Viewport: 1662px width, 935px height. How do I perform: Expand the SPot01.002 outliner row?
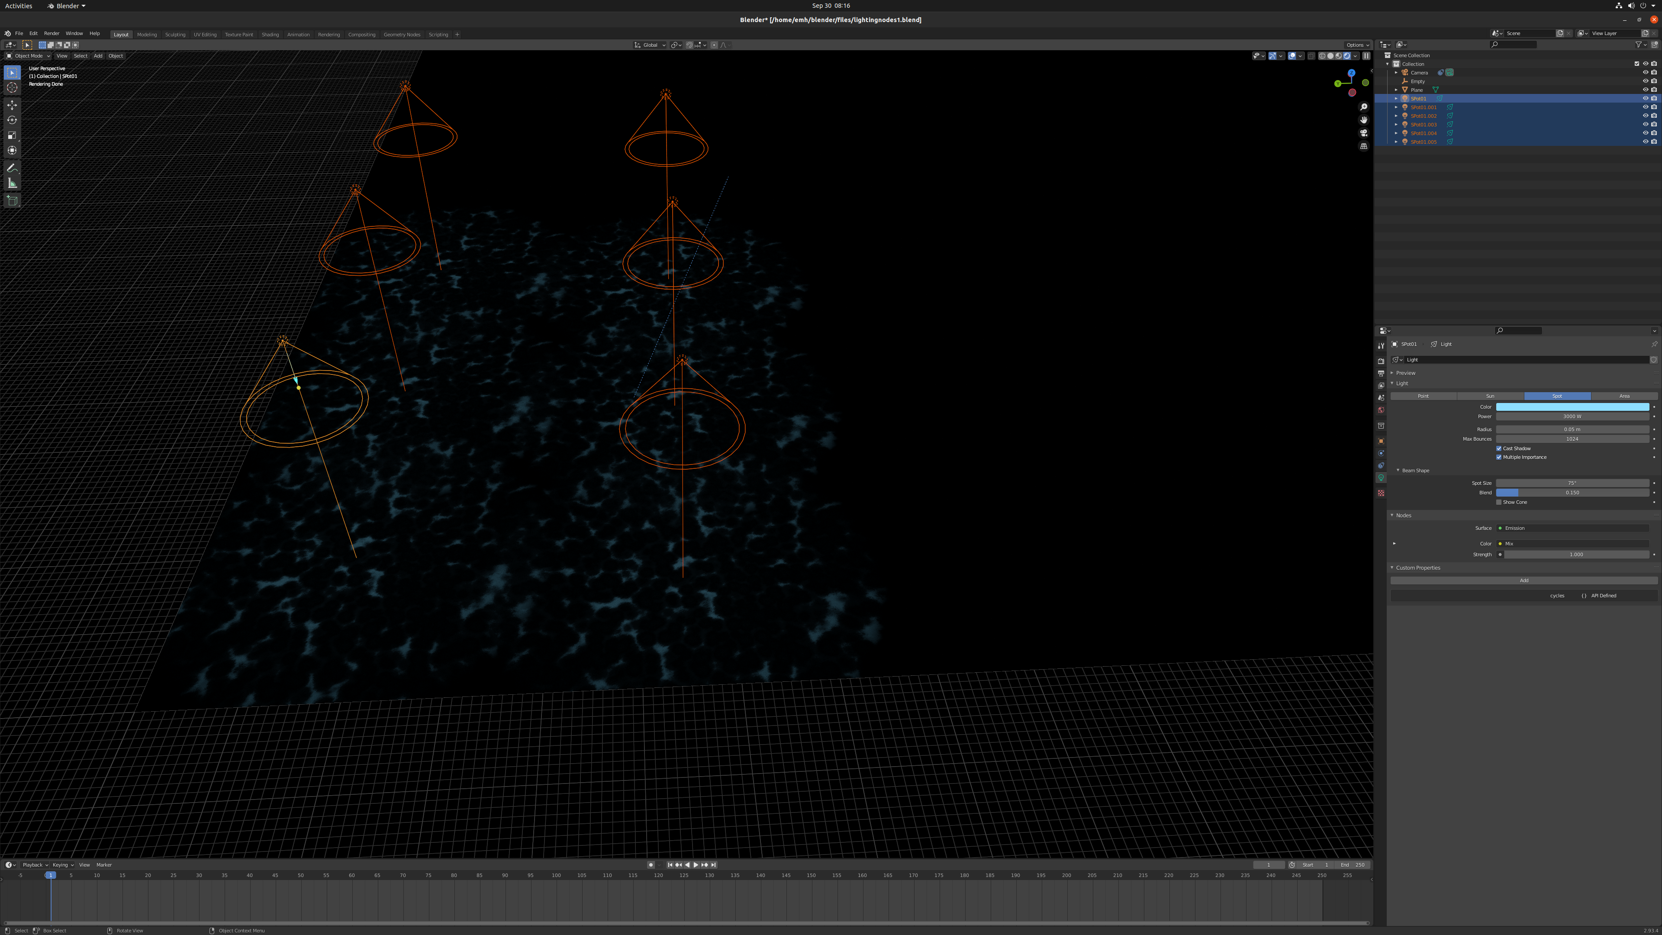click(x=1396, y=116)
